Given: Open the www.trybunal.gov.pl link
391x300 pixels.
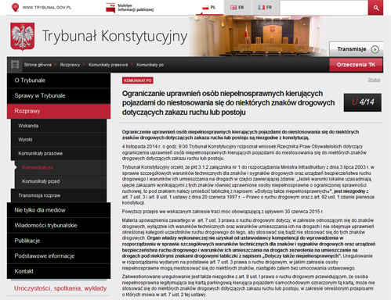Looking at the screenshot, I should pyautogui.click(x=47, y=8).
